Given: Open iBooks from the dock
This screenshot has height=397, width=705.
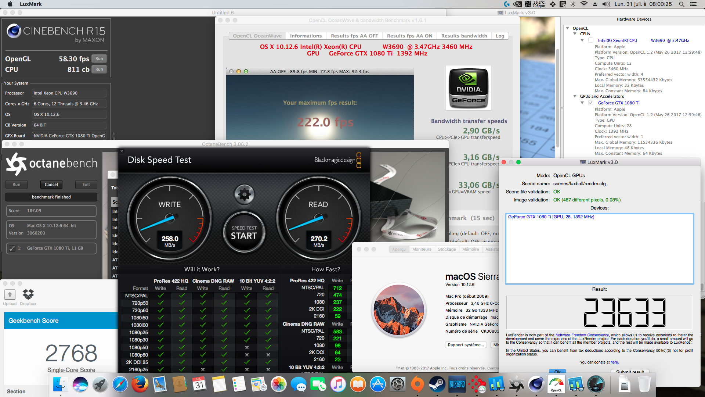Looking at the screenshot, I should [358, 385].
